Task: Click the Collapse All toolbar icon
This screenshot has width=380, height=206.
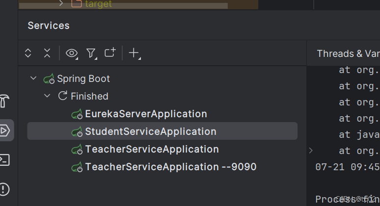Action: pyautogui.click(x=47, y=53)
